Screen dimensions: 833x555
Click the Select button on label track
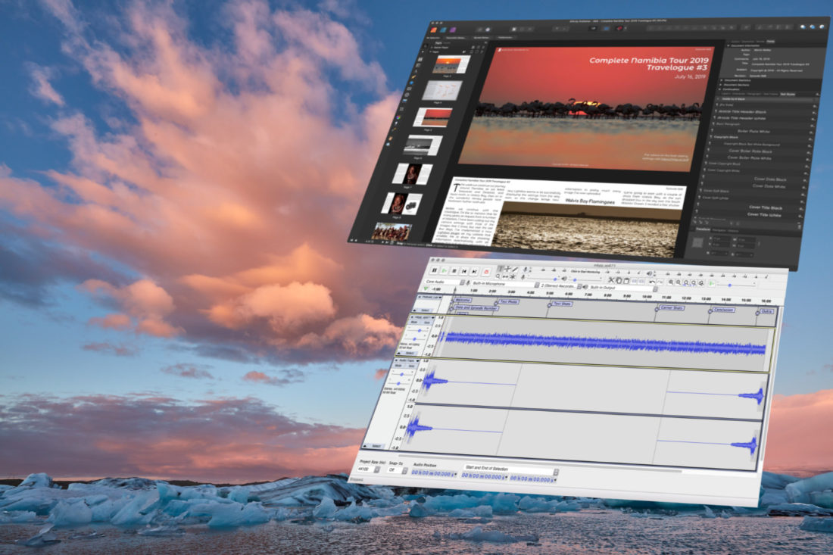425,310
